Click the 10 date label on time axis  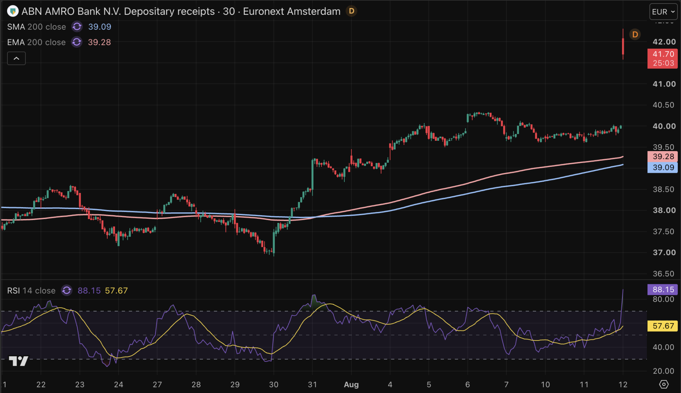(546, 385)
